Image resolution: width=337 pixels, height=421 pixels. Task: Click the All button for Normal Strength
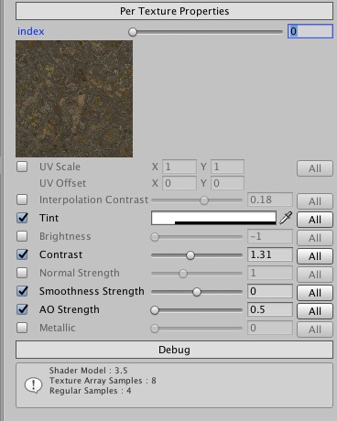tap(315, 275)
